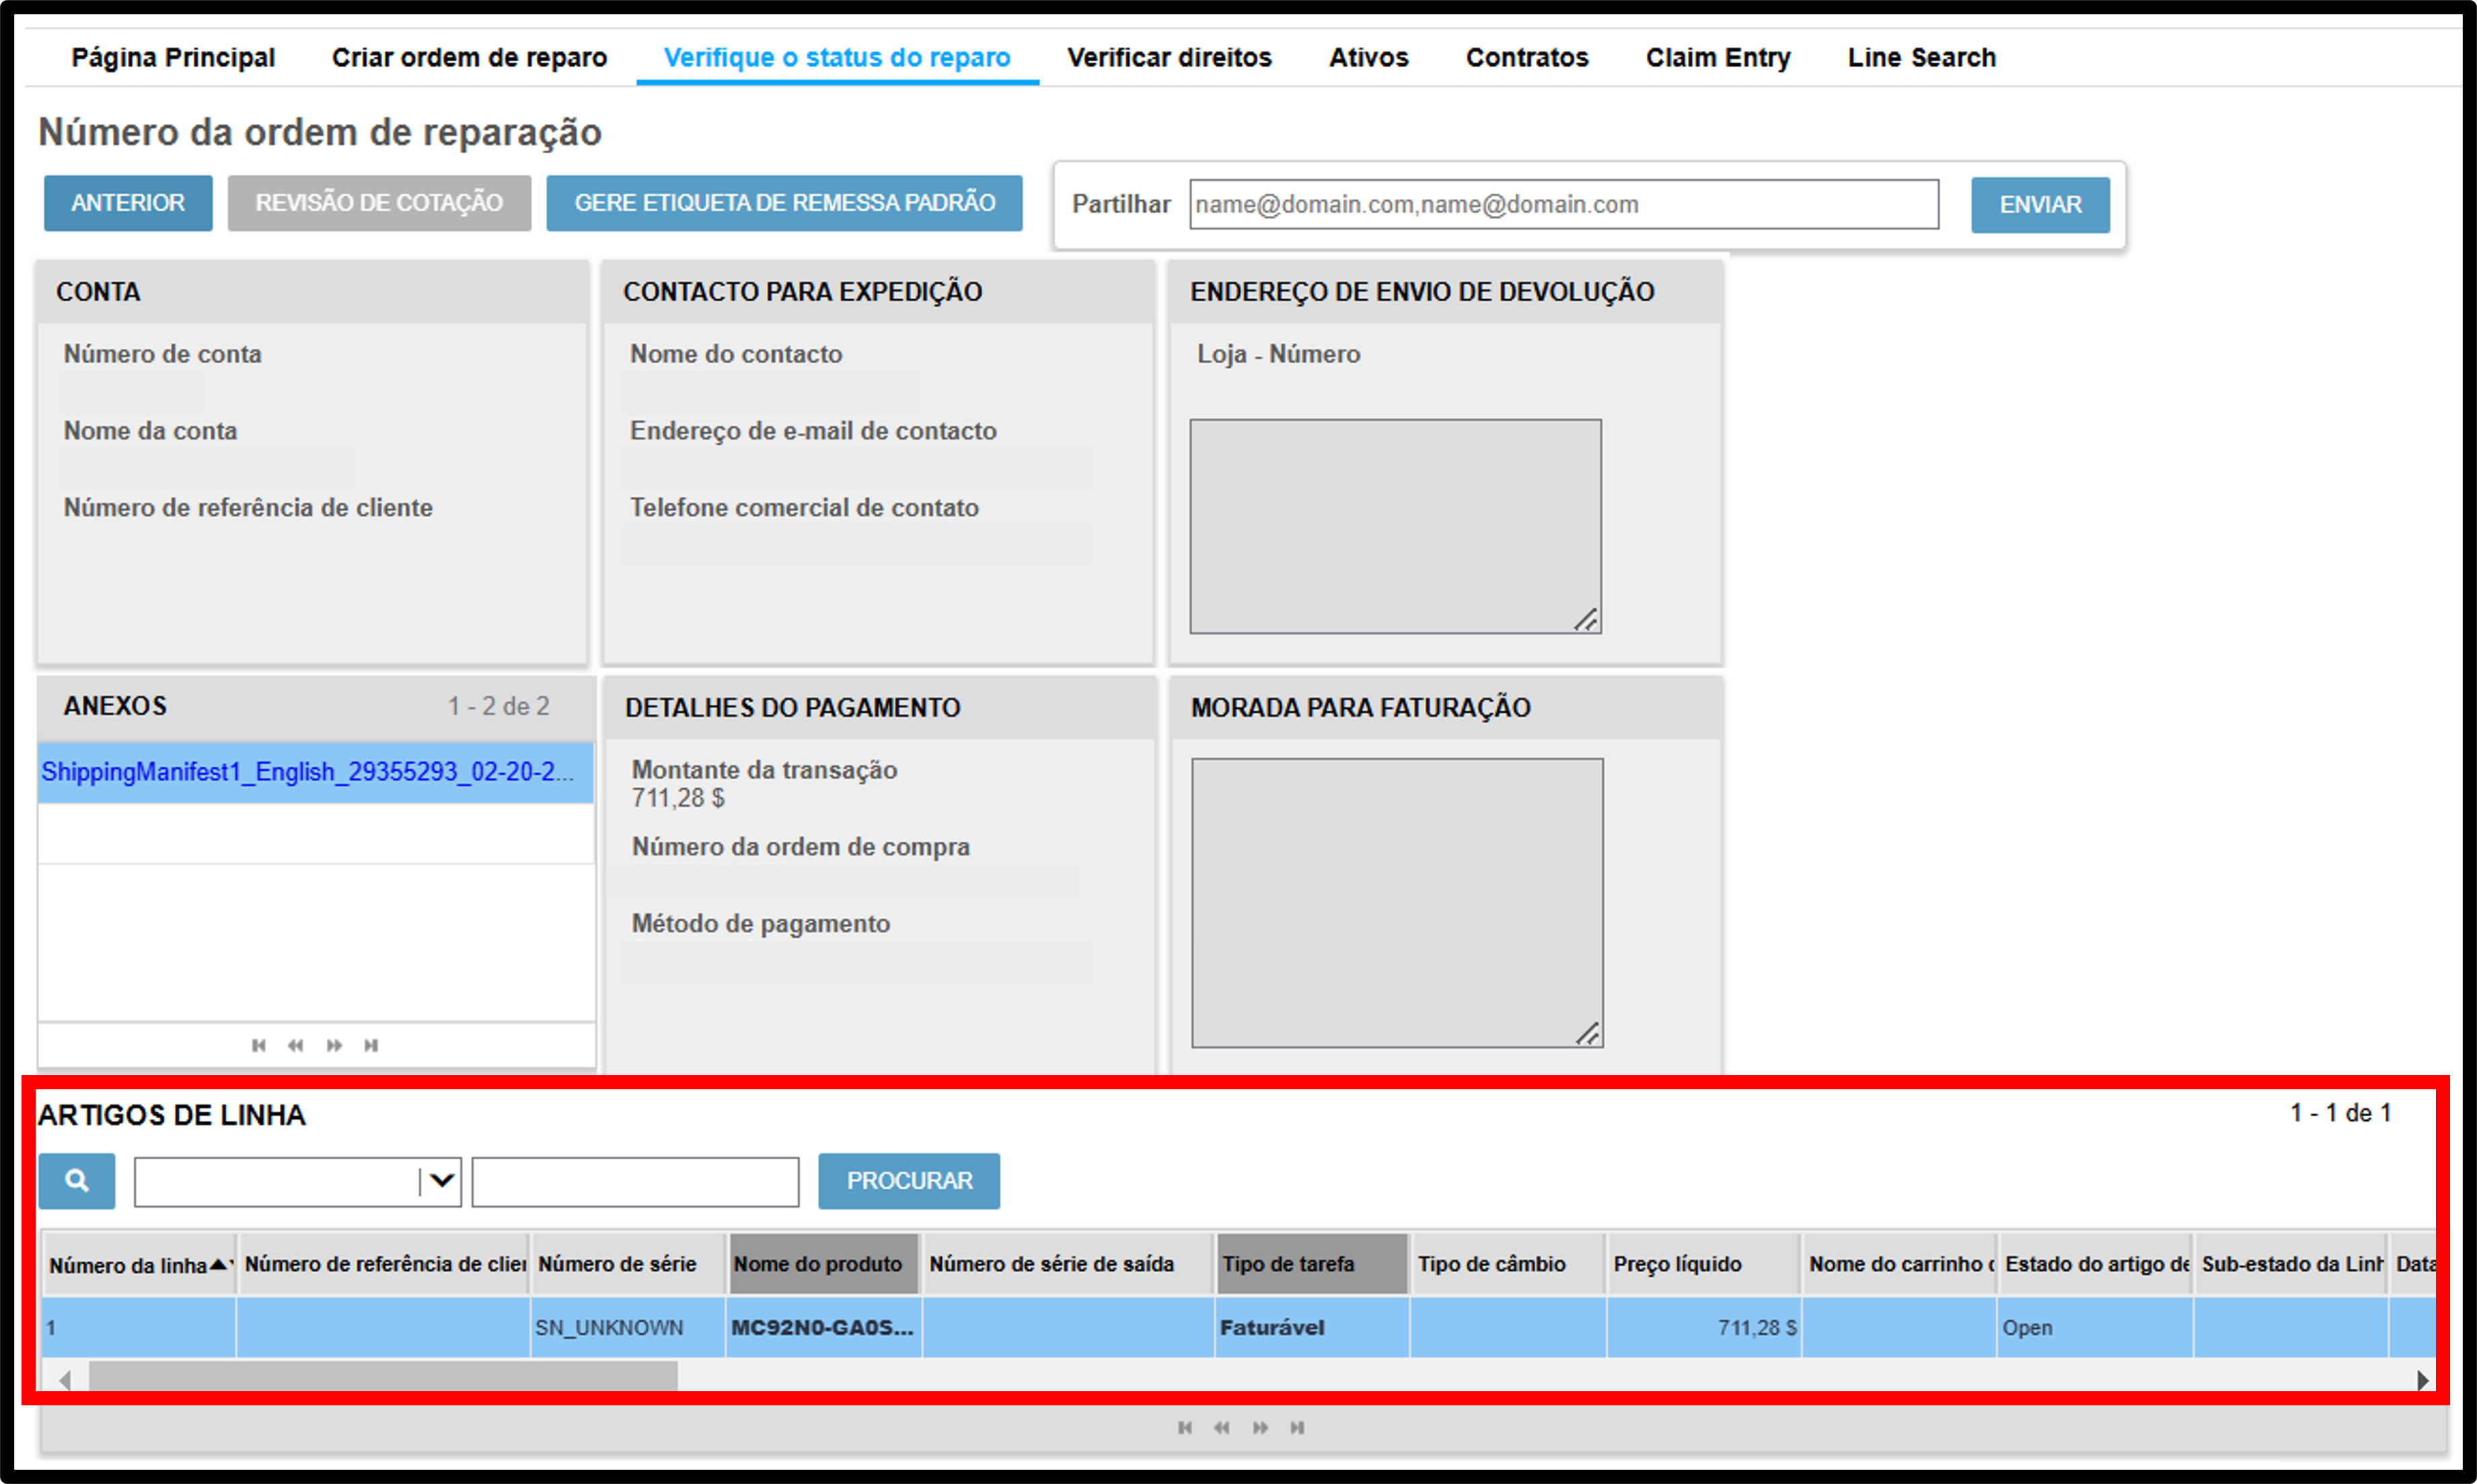Click the ANTERIOR button
The image size is (2477, 1484).
pyautogui.click(x=128, y=203)
